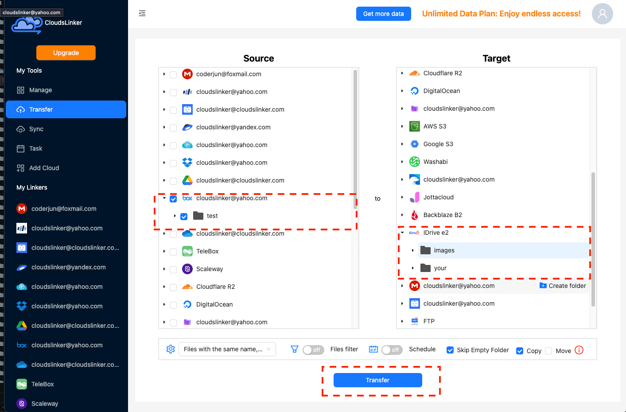Collapse IDrive e2 in Target tree
Image resolution: width=626 pixels, height=412 pixels.
click(402, 233)
